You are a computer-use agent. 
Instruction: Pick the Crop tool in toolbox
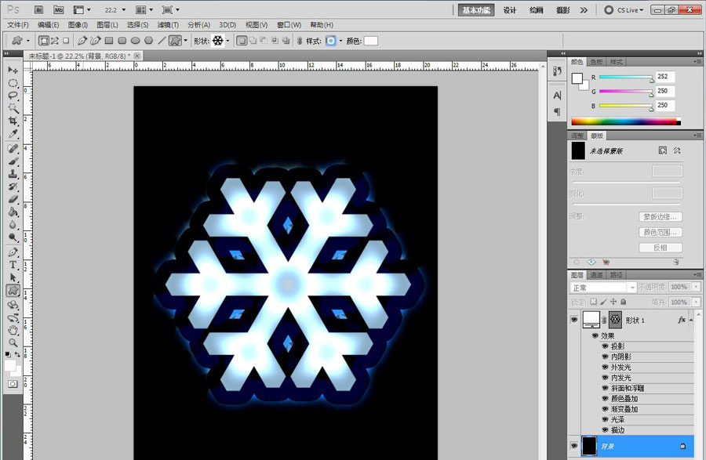click(13, 121)
